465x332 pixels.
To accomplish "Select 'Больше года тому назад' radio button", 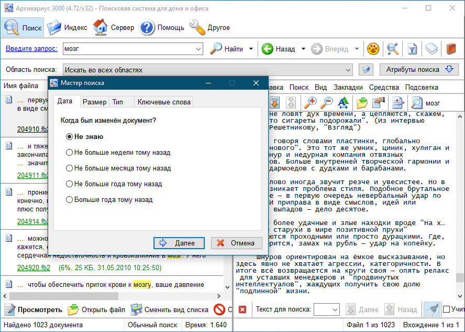I will pos(69,200).
